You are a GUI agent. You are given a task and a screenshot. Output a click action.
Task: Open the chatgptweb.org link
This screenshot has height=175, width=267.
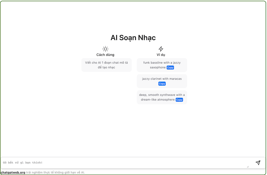point(13,172)
